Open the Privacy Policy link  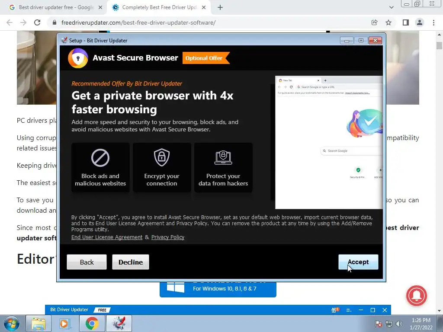coord(168,237)
